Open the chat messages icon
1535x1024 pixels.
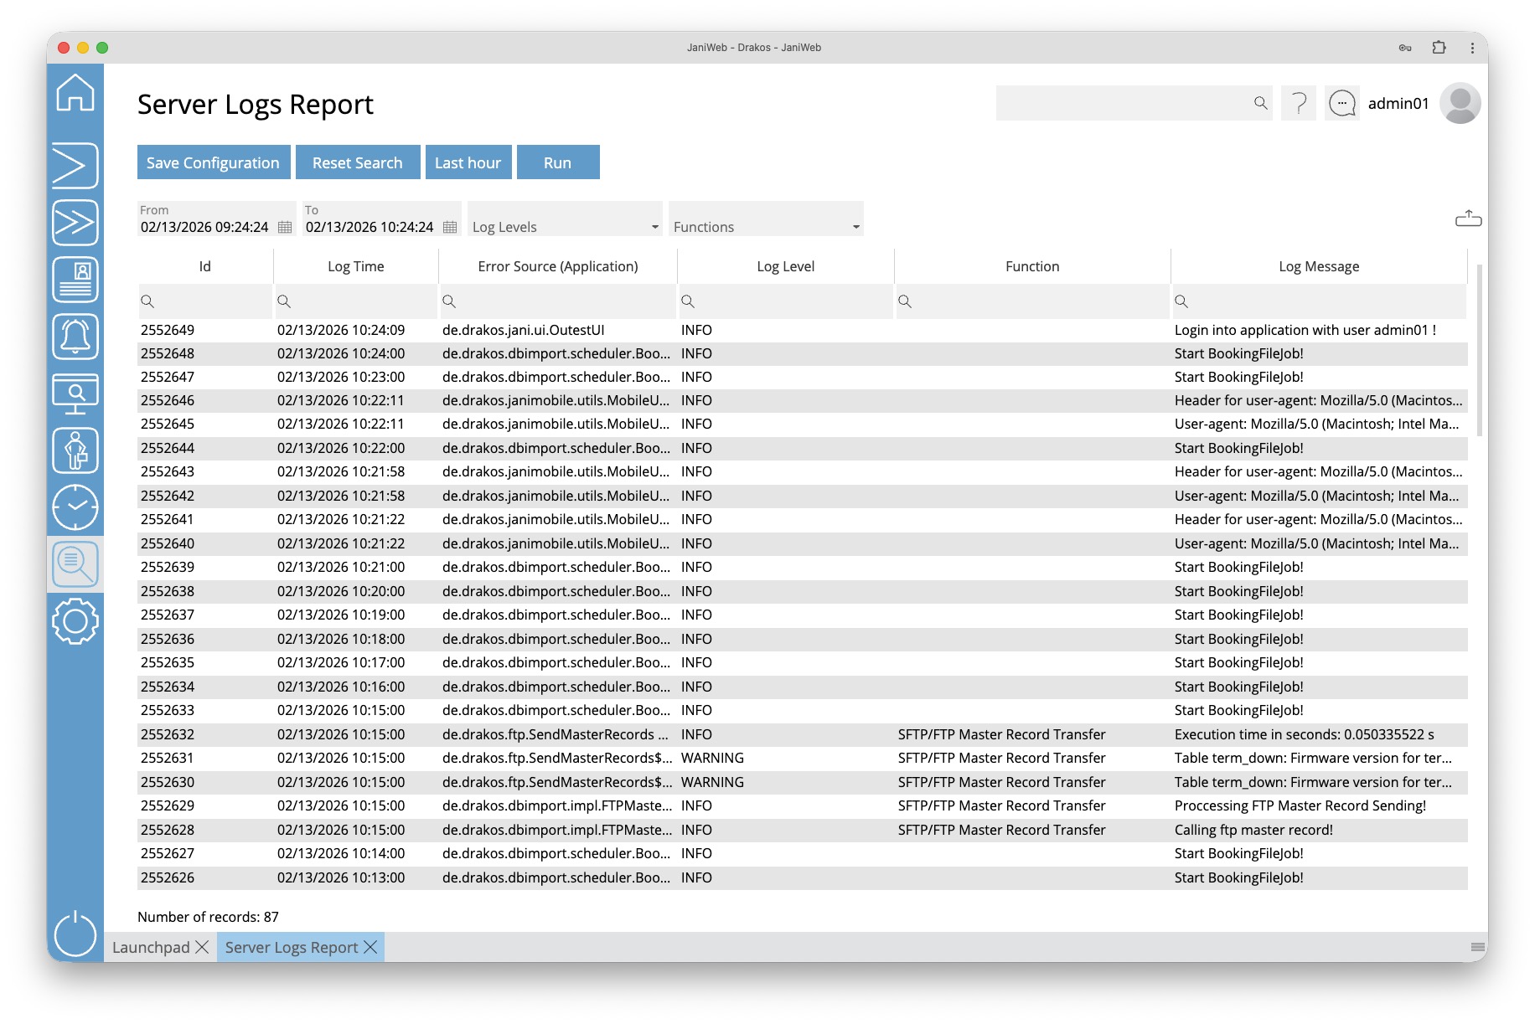(1342, 104)
